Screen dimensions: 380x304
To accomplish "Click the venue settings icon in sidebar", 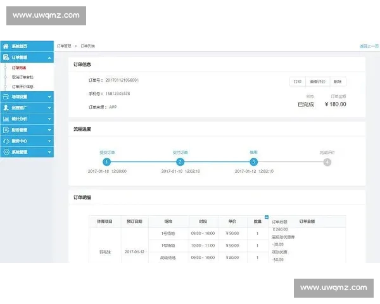I will [6, 97].
